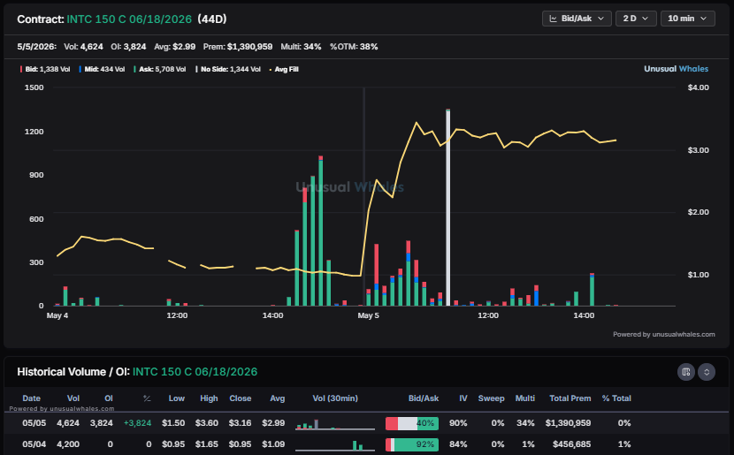Sort table by High column
The width and height of the screenshot is (734, 455).
click(x=209, y=398)
